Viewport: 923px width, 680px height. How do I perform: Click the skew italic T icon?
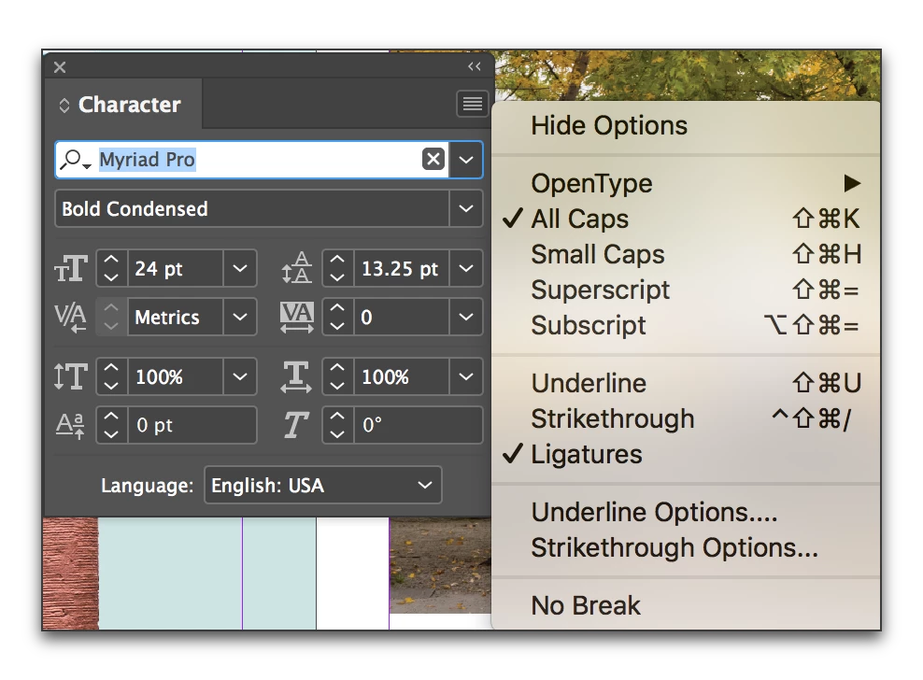pyautogui.click(x=295, y=426)
